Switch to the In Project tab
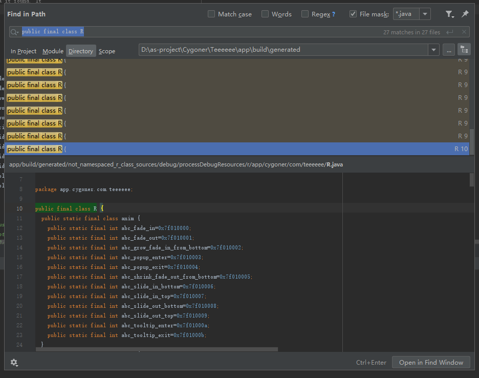The image size is (479, 378). [23, 51]
